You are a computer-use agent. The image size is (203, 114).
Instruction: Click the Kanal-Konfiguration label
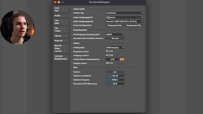point(82,25)
